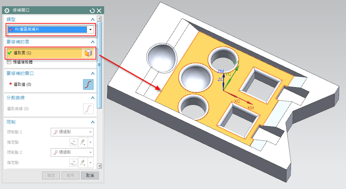Click the 選取邊 (0) label
The height and width of the screenshot is (189, 346).
point(22,84)
